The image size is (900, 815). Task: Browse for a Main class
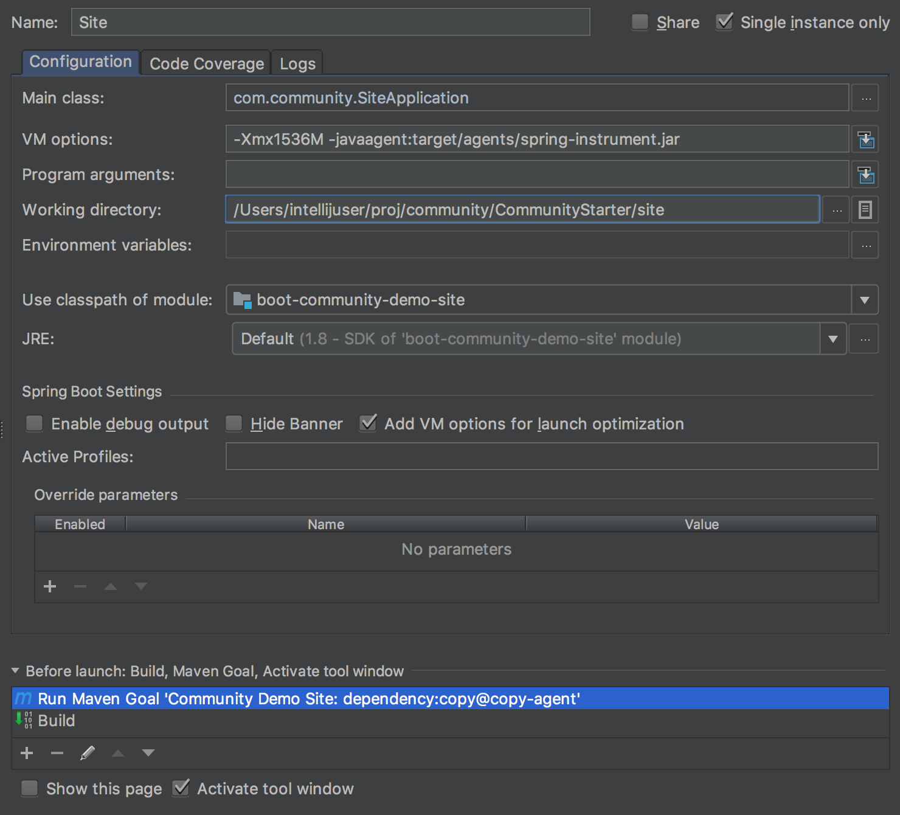[865, 97]
